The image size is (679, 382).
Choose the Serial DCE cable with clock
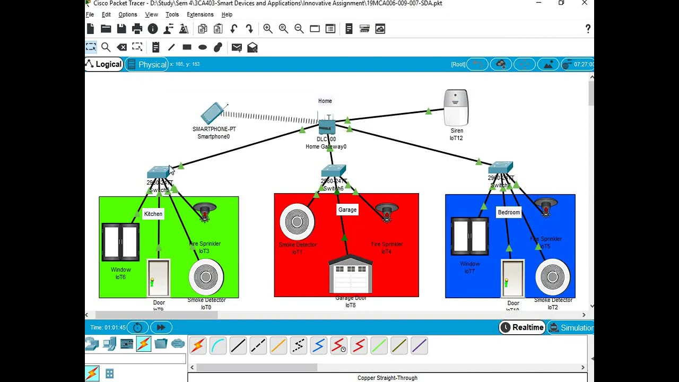point(338,346)
